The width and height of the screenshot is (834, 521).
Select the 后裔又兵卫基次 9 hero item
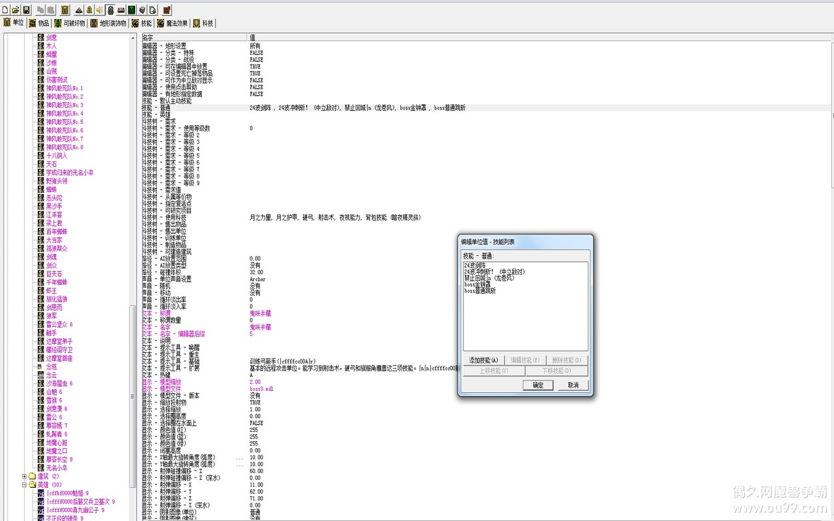(x=80, y=501)
